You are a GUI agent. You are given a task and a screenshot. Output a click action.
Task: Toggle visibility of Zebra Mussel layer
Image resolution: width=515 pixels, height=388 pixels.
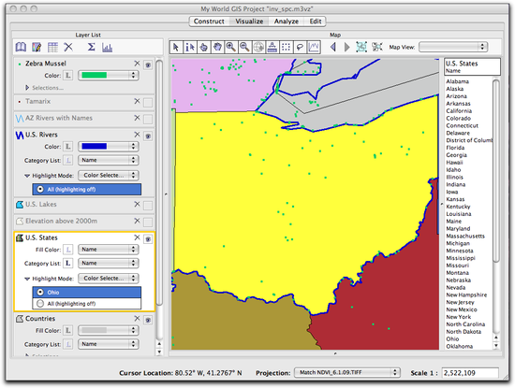pyautogui.click(x=148, y=65)
